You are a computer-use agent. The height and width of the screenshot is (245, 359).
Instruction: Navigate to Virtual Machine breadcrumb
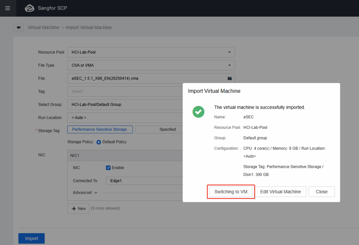[x=44, y=27]
